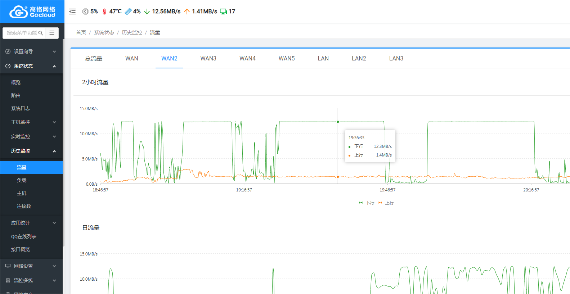Screen dimensions: 570x294
Task: Click the online hosts monitor icon
Action: click(224, 12)
